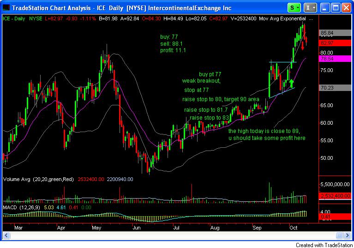Click the 'V=2532400' status value
Image resolution: width=354 pixels, height=248 pixels.
click(x=243, y=18)
